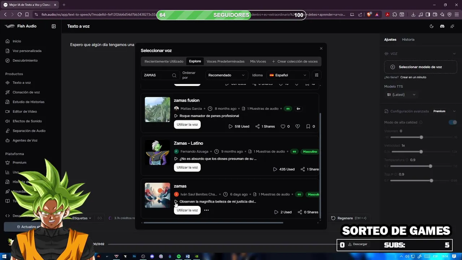Bookmark the zamas fusion voice
Image resolution: width=462 pixels, height=260 pixels.
(308, 126)
